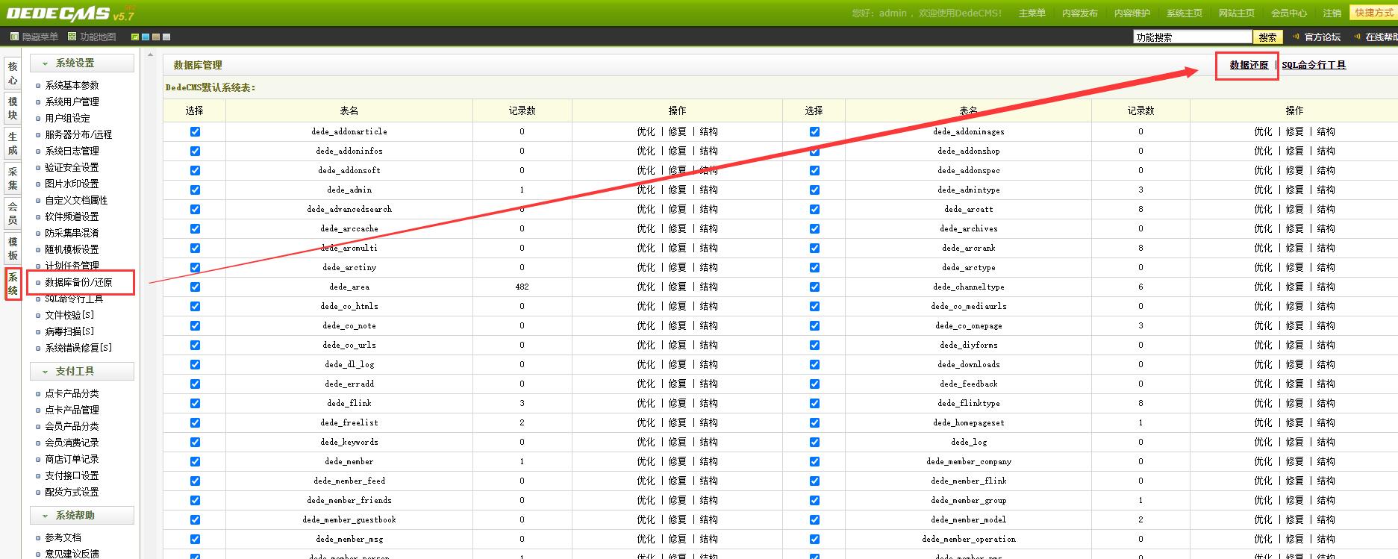Viewport: 1398px width, 559px height.
Task: Uncheck the dede_addonarticle table checkbox
Action: click(x=195, y=131)
